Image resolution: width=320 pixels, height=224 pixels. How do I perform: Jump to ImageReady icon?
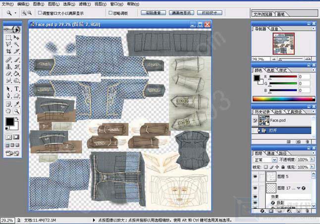pos(12,153)
